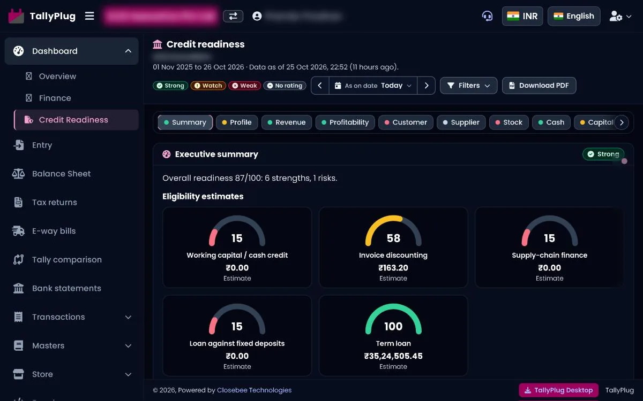
Task: Select INR currency button
Action: [x=522, y=16]
